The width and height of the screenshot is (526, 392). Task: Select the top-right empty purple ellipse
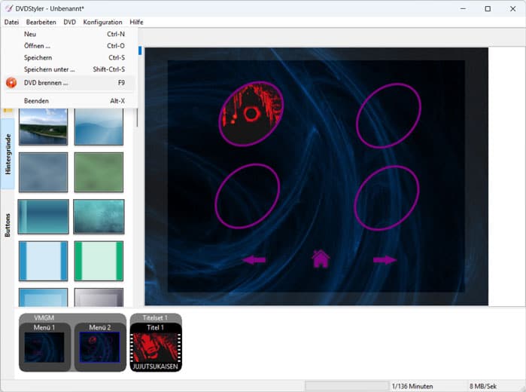(388, 115)
